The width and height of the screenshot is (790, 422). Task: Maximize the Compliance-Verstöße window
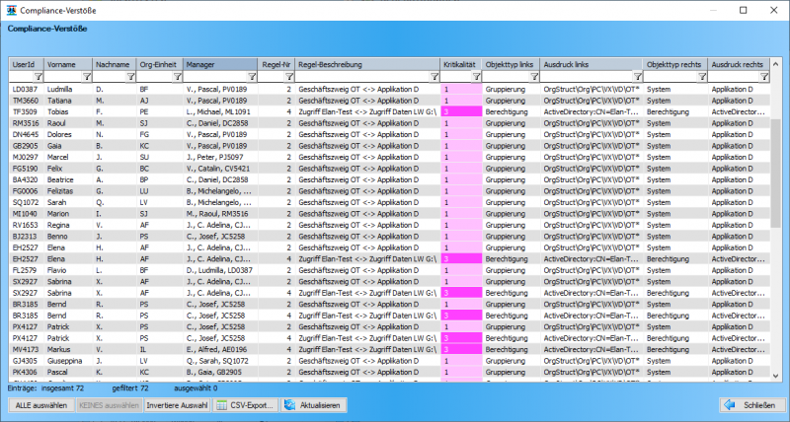point(744,10)
